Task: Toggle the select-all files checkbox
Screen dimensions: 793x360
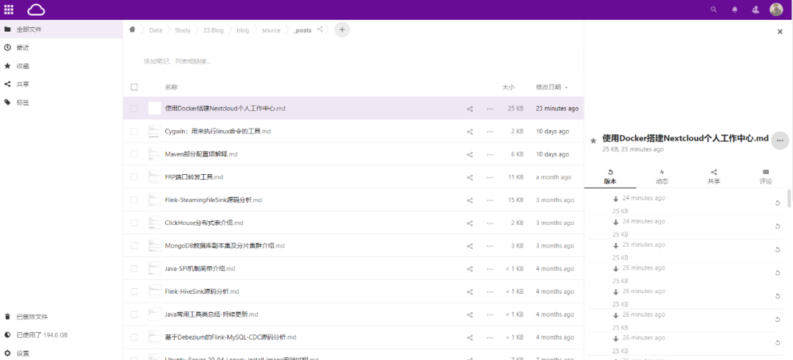Action: point(134,87)
